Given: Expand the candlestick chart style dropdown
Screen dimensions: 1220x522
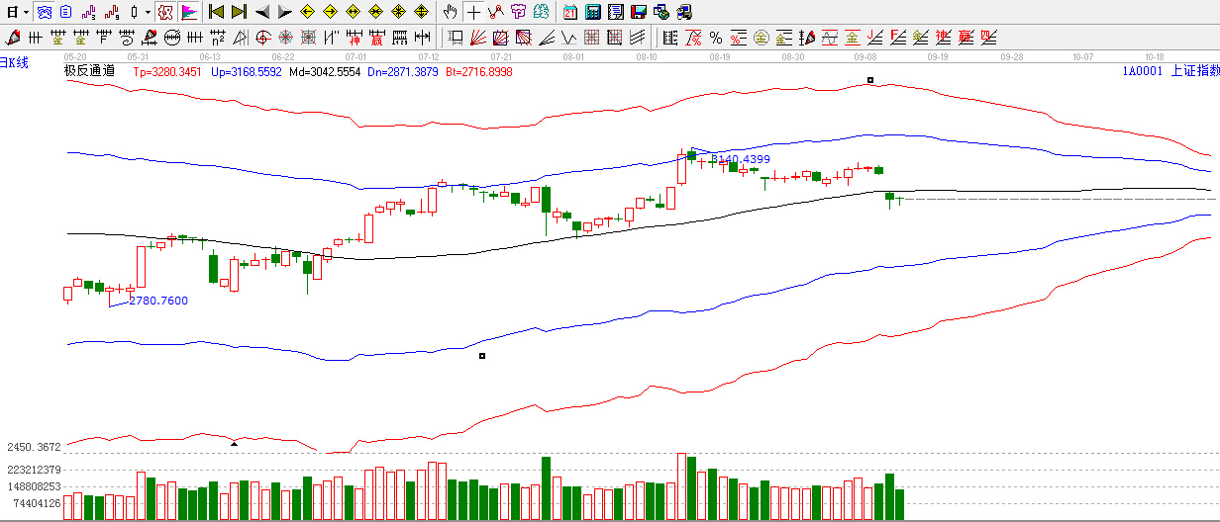Looking at the screenshot, I should click(x=148, y=13).
